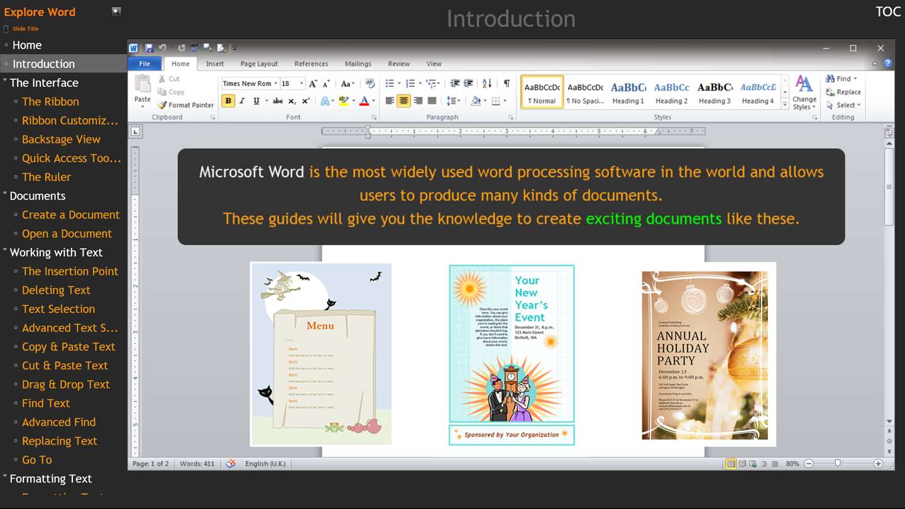
Task: Toggle Bold formatting button
Action: (x=228, y=101)
